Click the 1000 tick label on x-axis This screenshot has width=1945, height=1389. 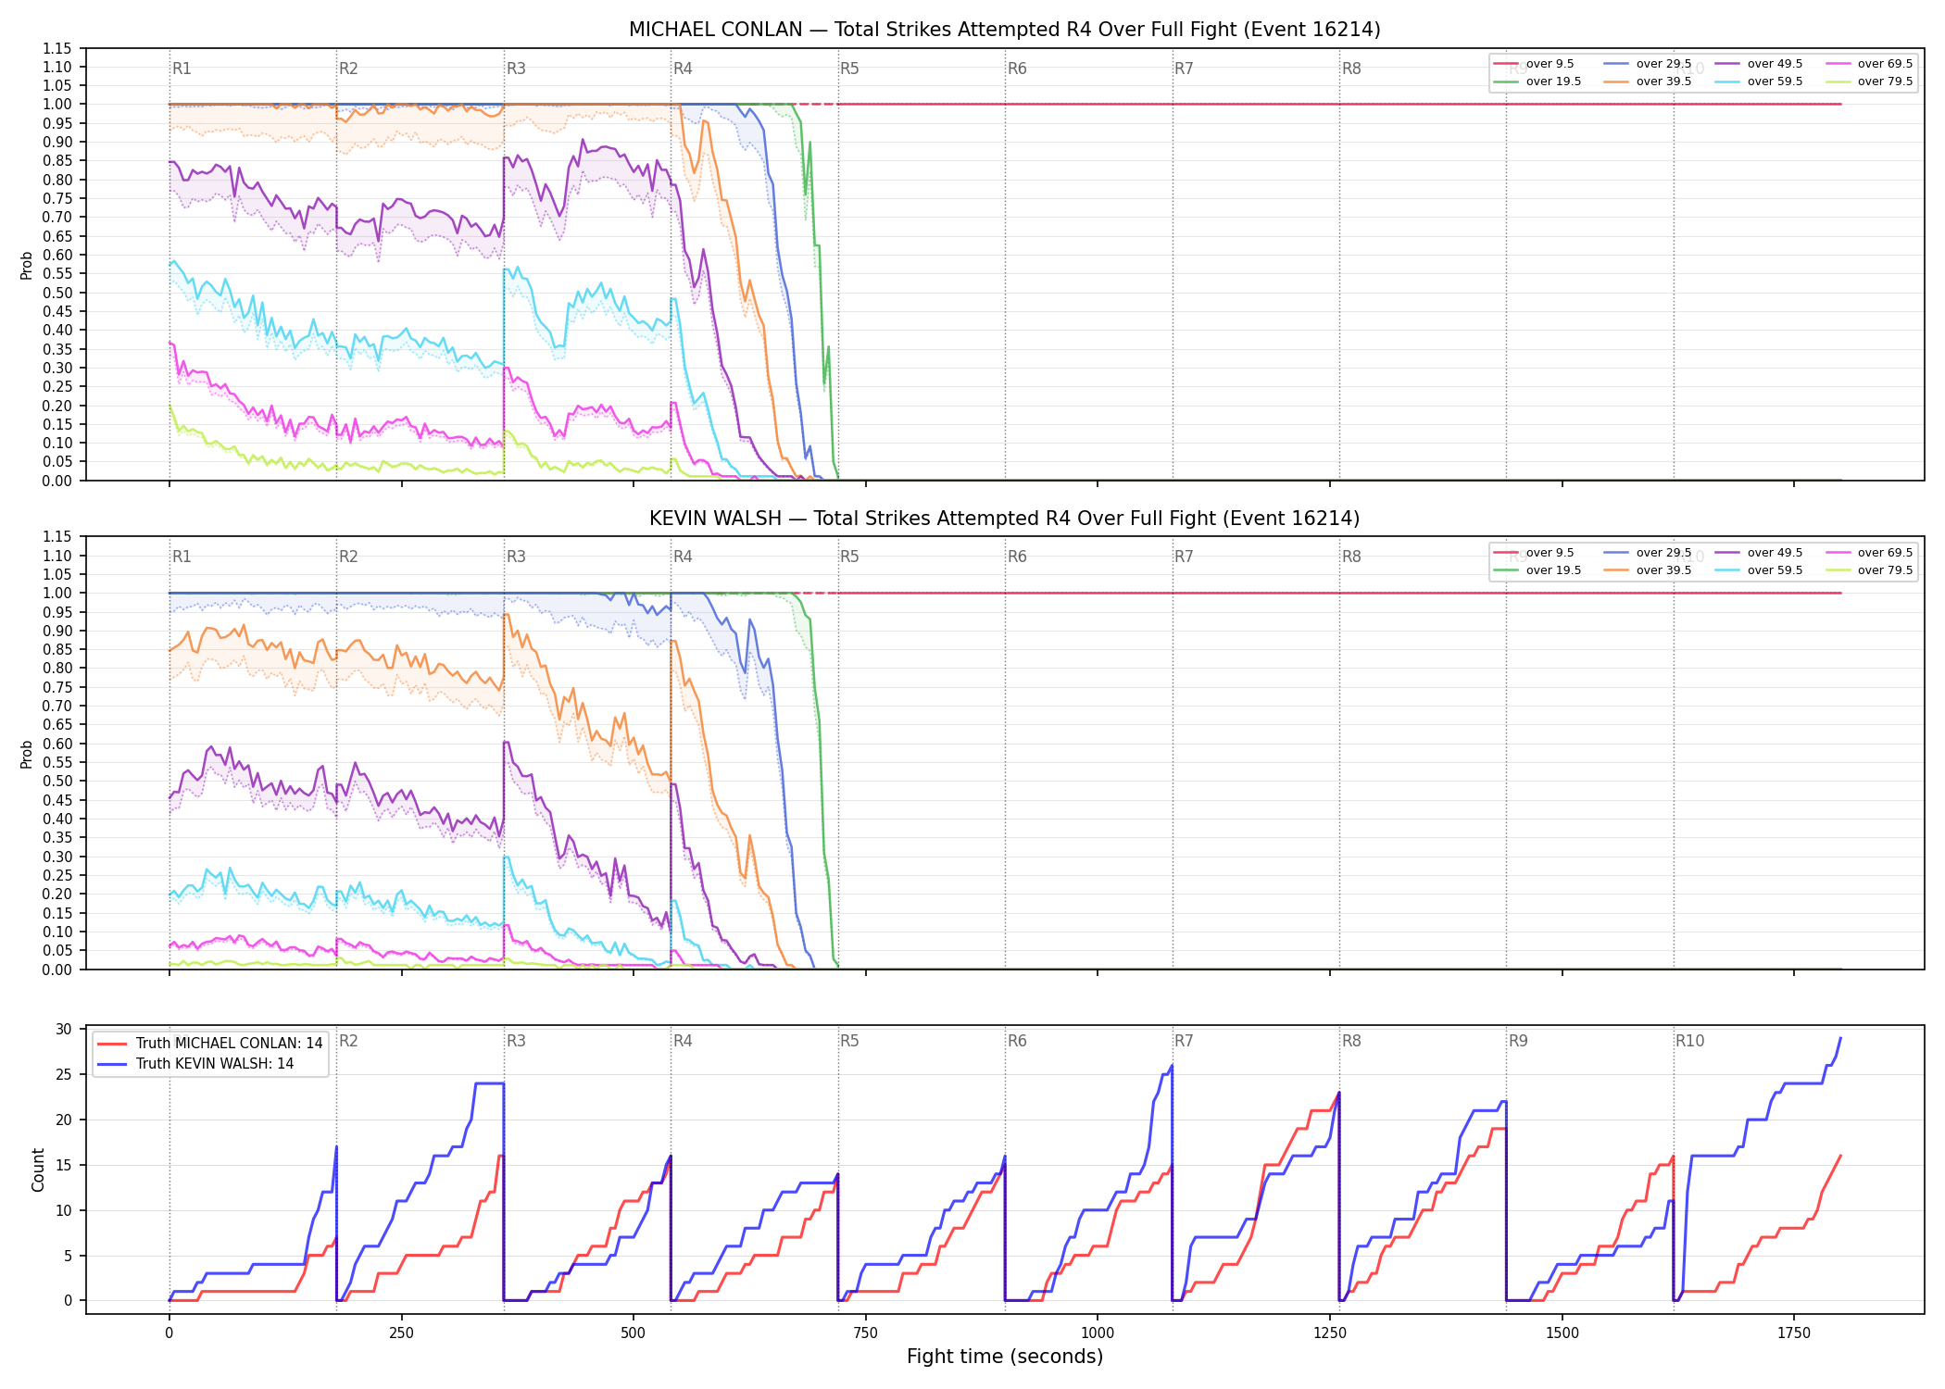tap(1098, 1333)
